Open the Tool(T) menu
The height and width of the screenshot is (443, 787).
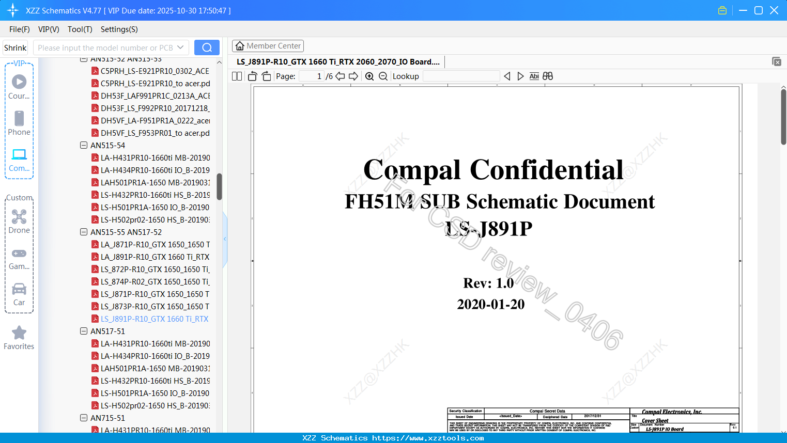80,29
